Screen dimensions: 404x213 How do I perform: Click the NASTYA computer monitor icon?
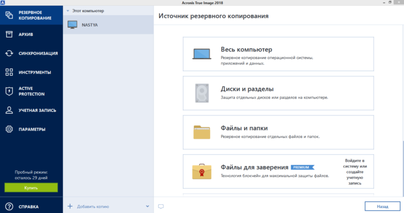click(72, 25)
